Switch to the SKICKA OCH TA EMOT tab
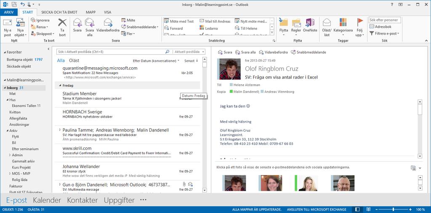The width and height of the screenshot is (431, 213). (59, 12)
